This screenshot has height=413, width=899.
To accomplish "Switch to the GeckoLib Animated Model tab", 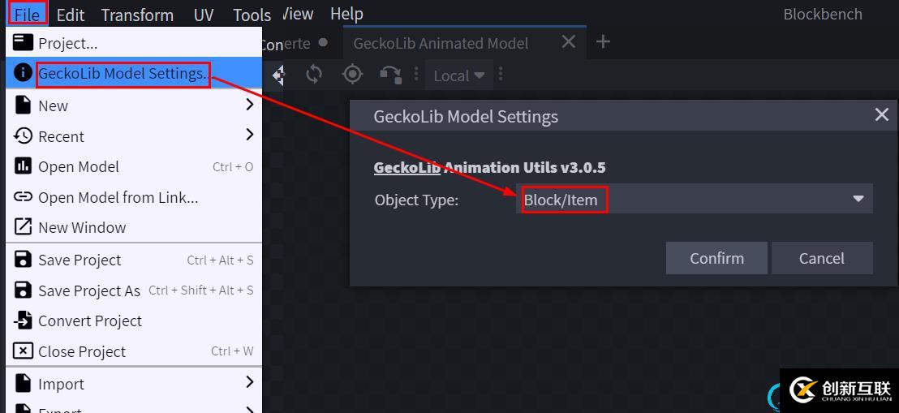I will click(x=441, y=43).
